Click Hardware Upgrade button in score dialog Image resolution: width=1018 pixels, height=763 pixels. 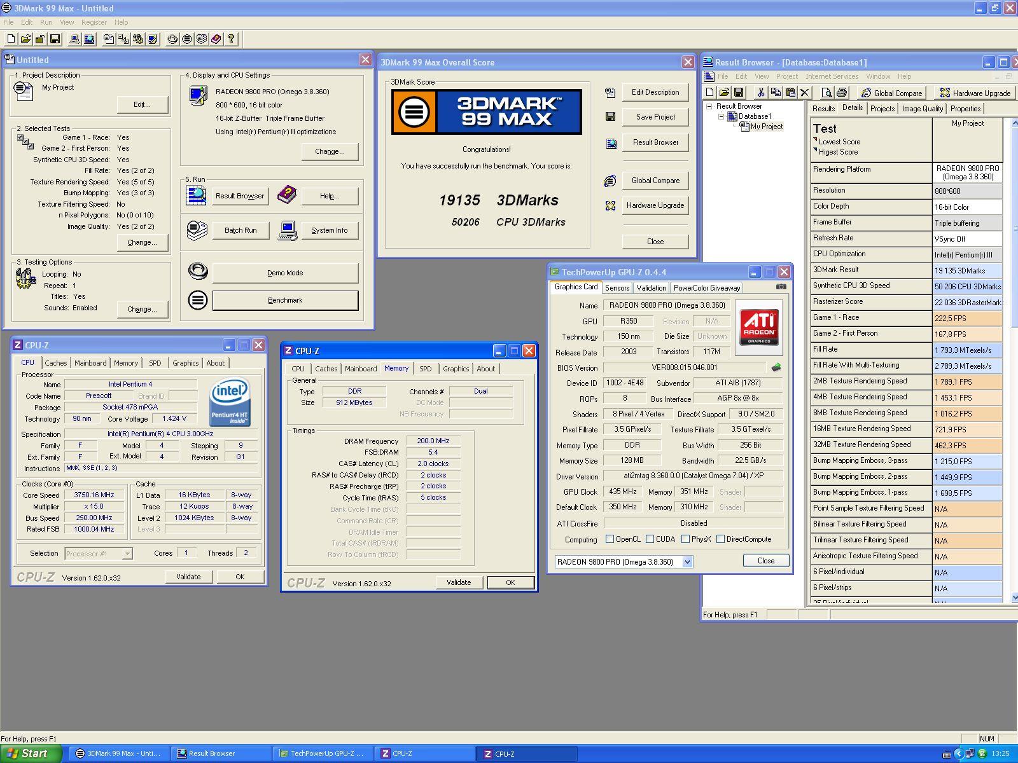(x=655, y=205)
